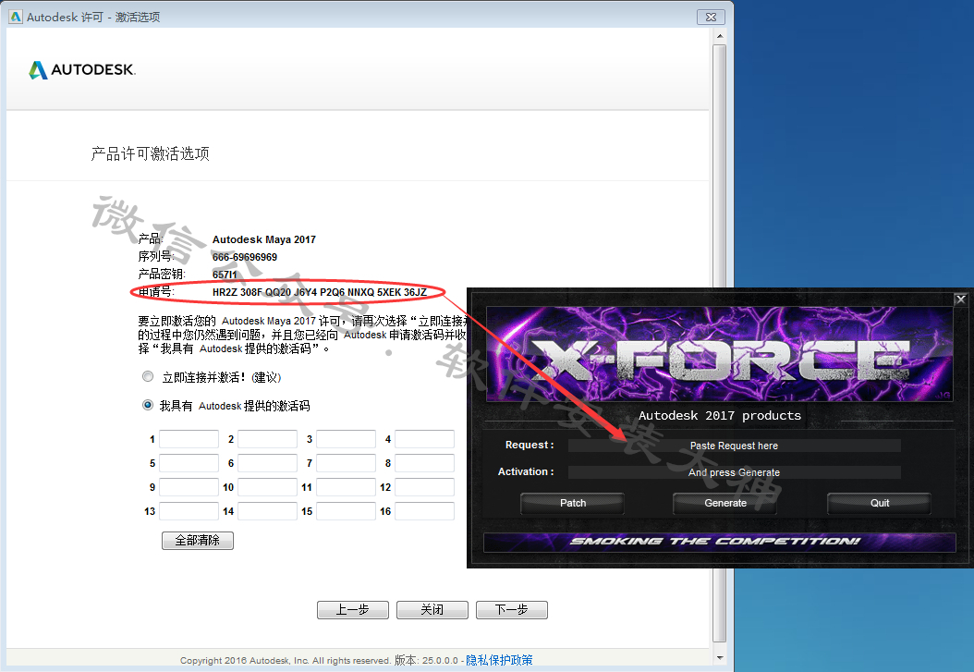The image size is (974, 672).
Task: Close the Autodesk license window
Action: 712,17
